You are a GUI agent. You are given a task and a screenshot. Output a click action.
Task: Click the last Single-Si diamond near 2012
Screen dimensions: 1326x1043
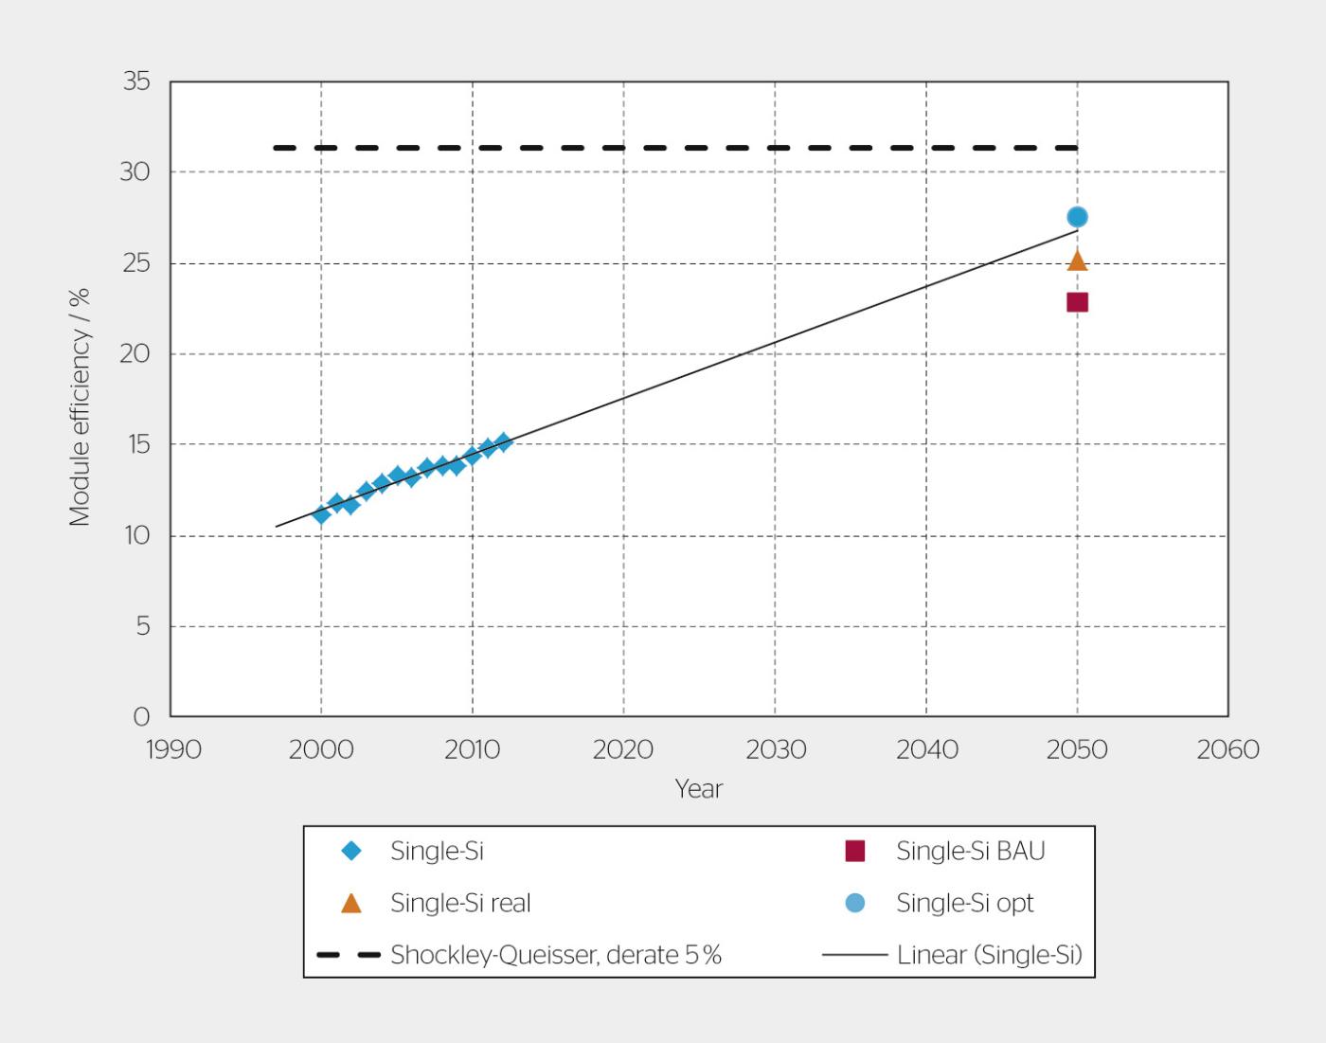tap(503, 442)
